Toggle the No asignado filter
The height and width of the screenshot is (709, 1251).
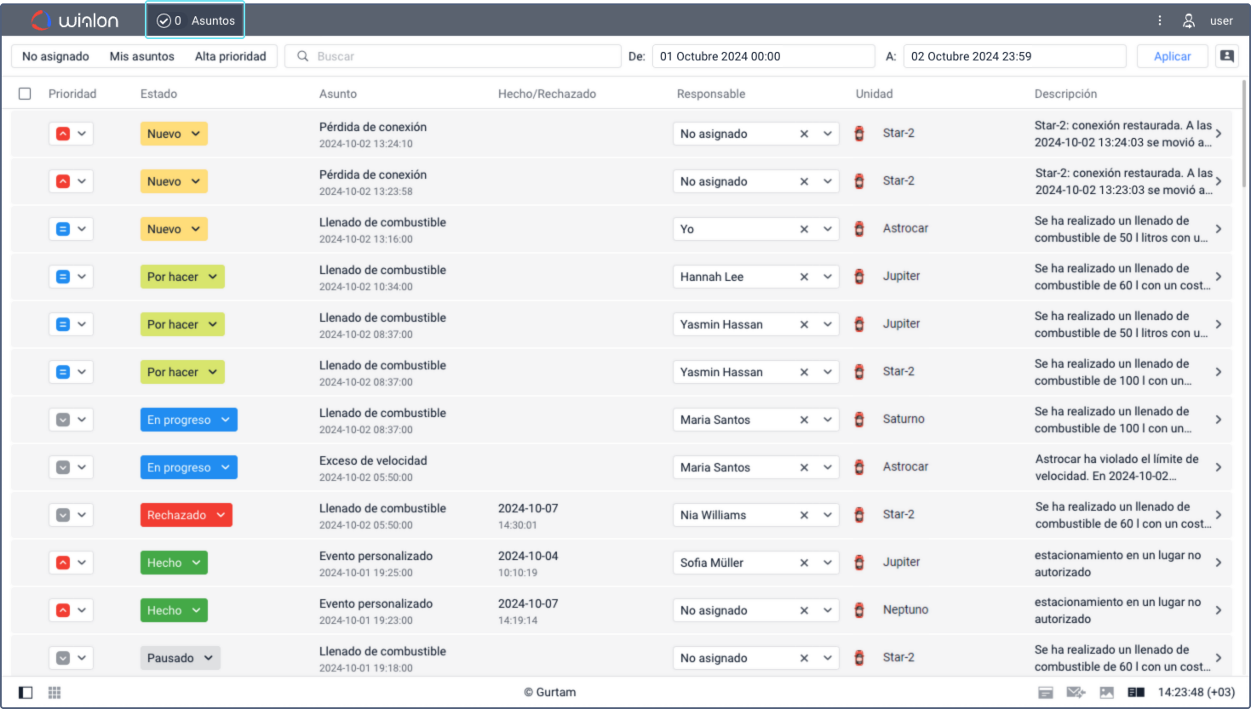click(x=55, y=56)
